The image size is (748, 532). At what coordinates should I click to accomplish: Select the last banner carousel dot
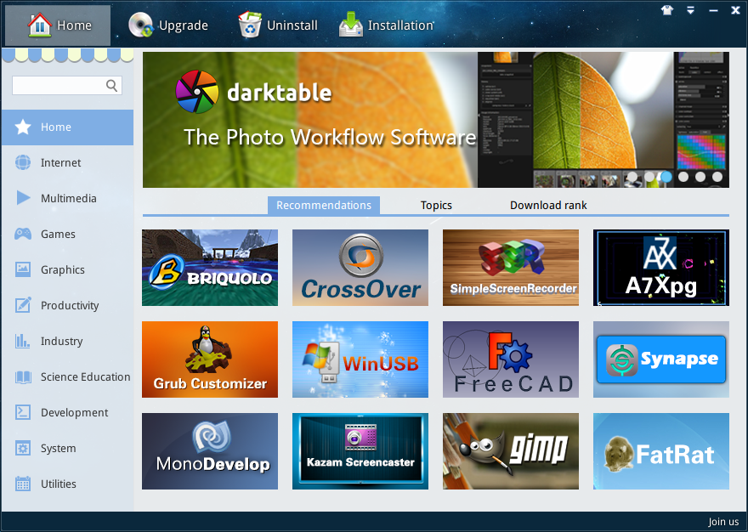click(x=717, y=177)
